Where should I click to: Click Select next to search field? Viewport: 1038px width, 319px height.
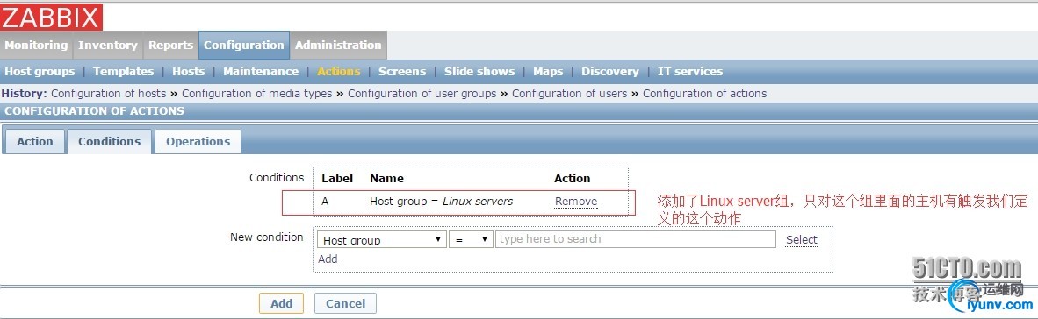(x=802, y=240)
